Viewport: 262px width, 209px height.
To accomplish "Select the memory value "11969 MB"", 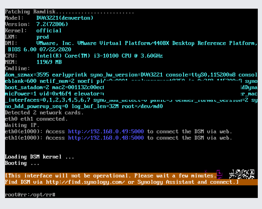I will pyautogui.click(x=49, y=62).
